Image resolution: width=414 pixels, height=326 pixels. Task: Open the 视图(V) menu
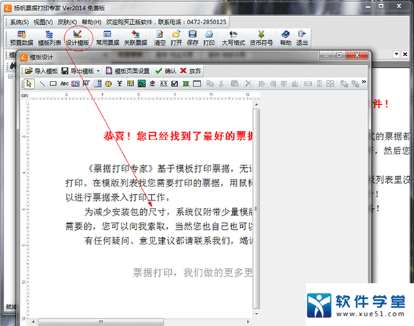43,22
